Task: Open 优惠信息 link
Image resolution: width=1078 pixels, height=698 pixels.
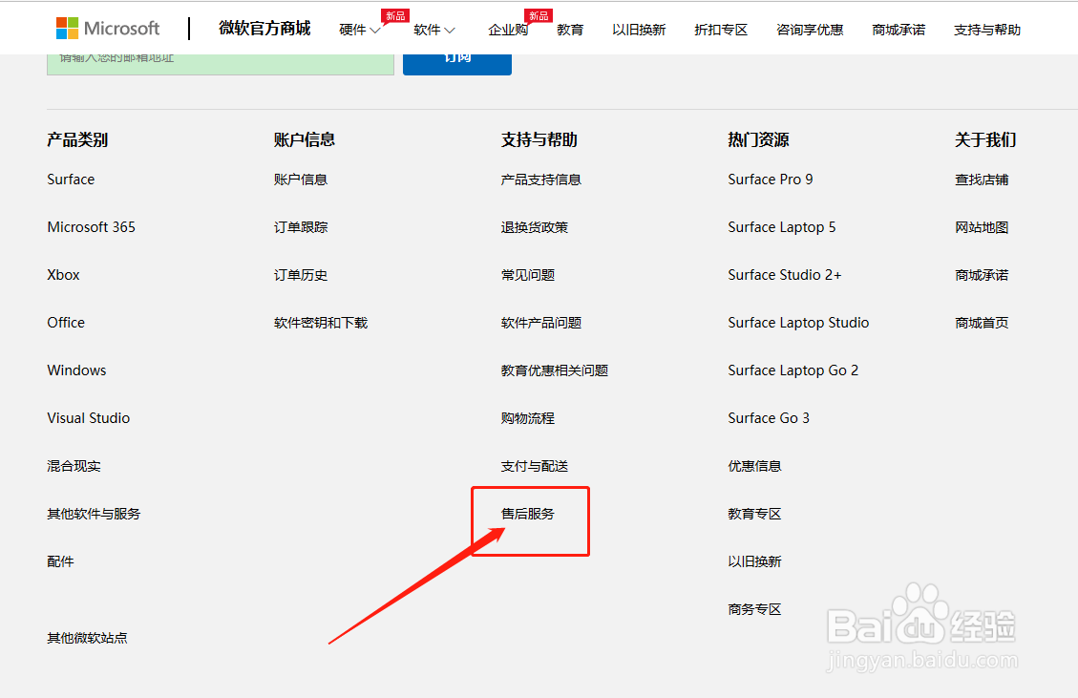Action: coord(754,466)
